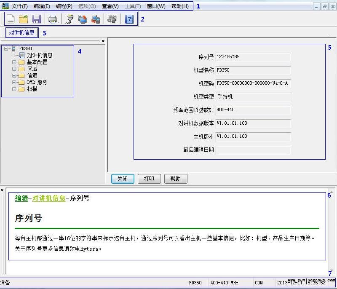Click the 机型类型 field showing 手持机
The image size is (337, 289).
(254, 97)
